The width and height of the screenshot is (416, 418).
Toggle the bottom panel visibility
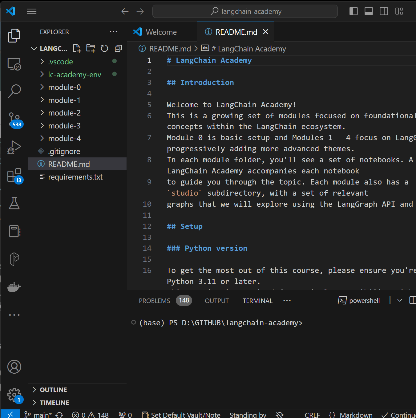tap(369, 11)
